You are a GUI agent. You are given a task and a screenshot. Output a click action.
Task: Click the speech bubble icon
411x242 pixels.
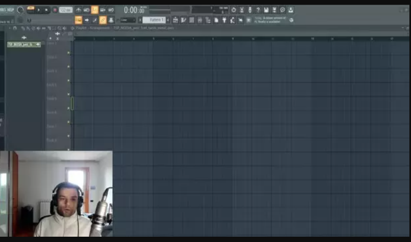tap(282, 10)
